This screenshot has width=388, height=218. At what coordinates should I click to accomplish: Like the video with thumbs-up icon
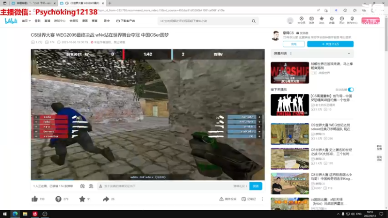[x=34, y=199]
